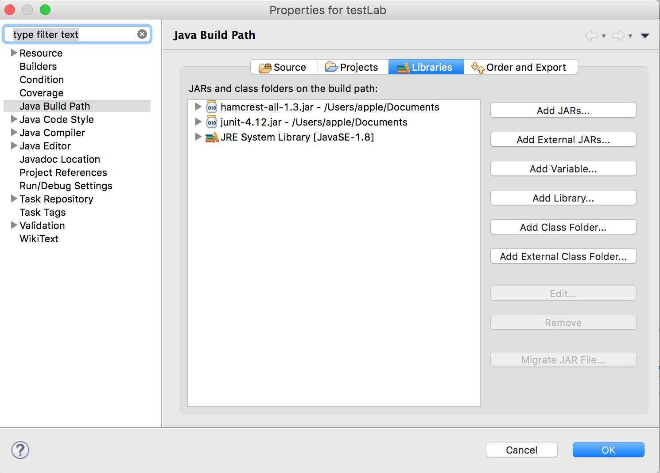Expand the Java Code Style node

(14, 119)
